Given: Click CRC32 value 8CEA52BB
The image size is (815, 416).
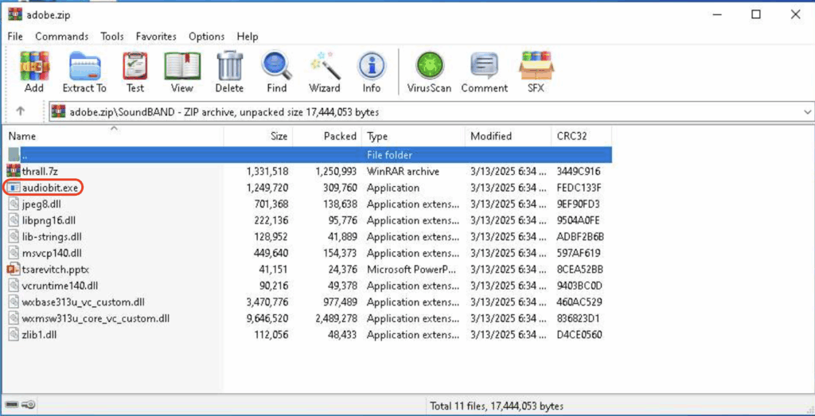Looking at the screenshot, I should 579,270.
